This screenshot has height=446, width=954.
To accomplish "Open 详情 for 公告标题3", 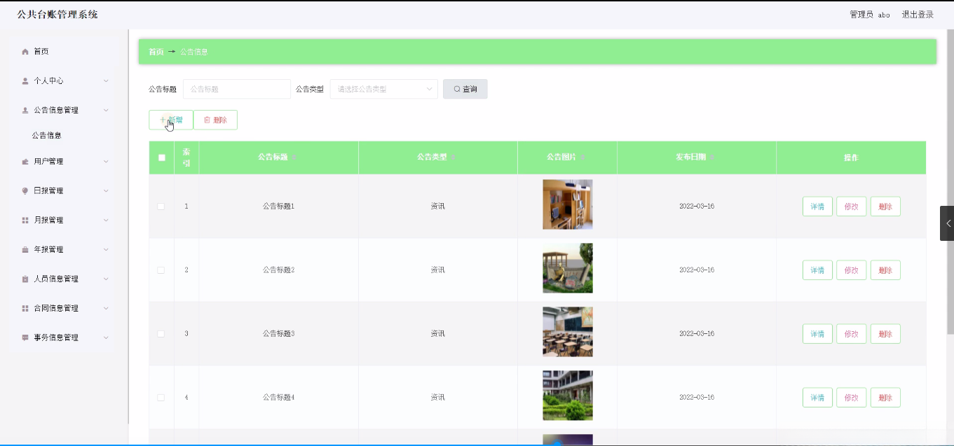I will pos(817,334).
